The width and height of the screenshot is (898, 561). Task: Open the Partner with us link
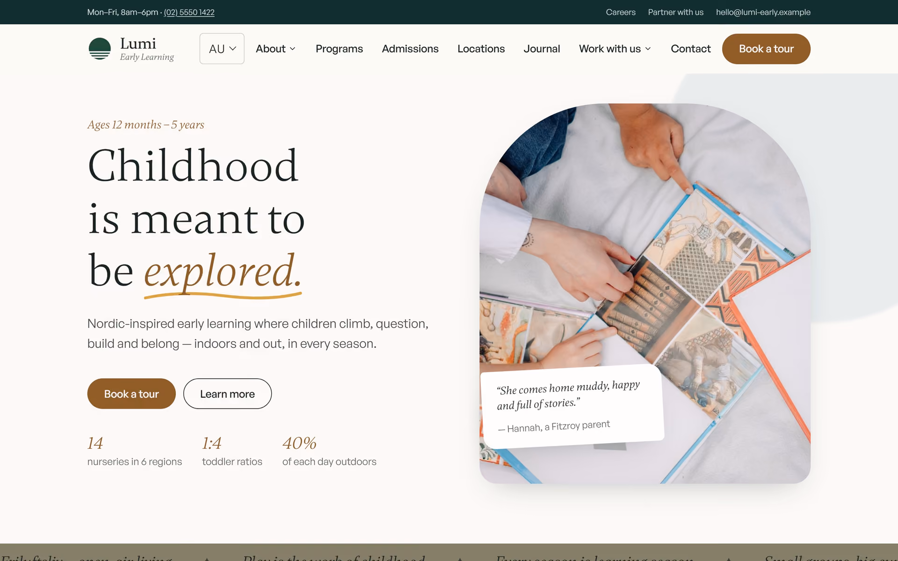(675, 12)
